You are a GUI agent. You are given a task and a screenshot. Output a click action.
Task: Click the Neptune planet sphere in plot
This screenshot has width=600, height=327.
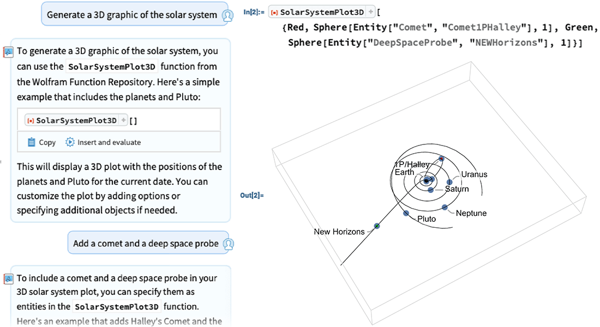click(x=445, y=207)
